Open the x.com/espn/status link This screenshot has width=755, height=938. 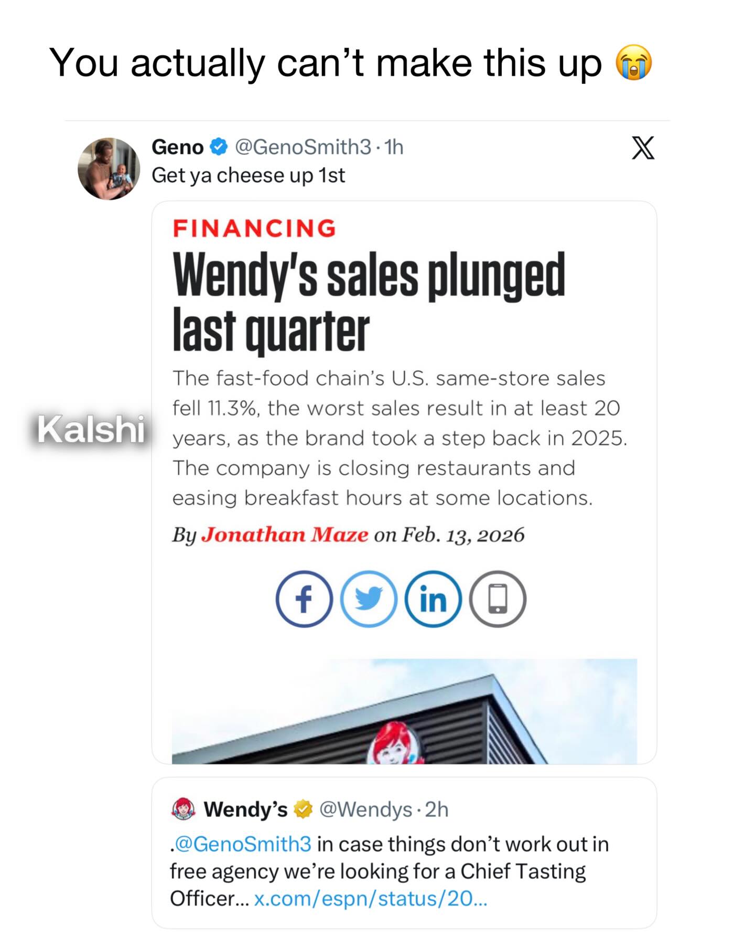(371, 899)
